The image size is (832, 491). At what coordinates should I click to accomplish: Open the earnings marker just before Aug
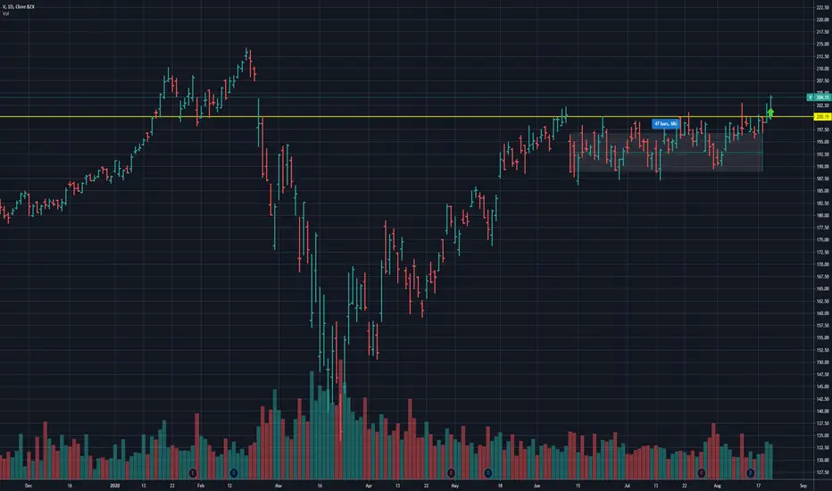coord(702,472)
